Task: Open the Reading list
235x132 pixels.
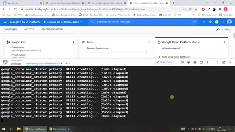Action: click(226, 15)
